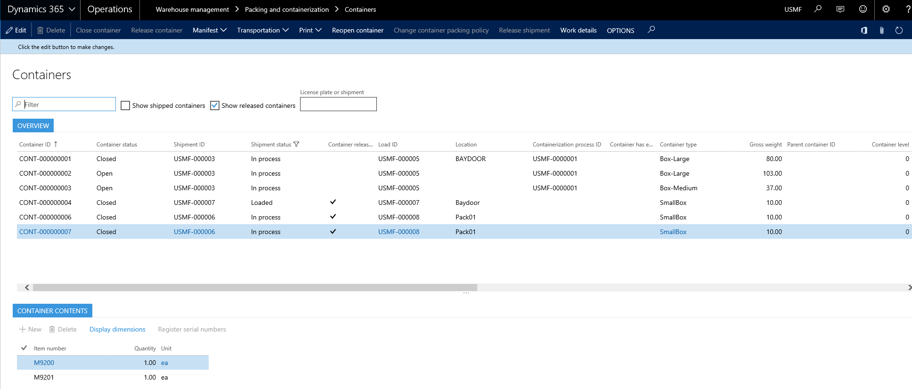Collapse the OVERVIEW section tab
The width and height of the screenshot is (912, 389).
coord(33,126)
